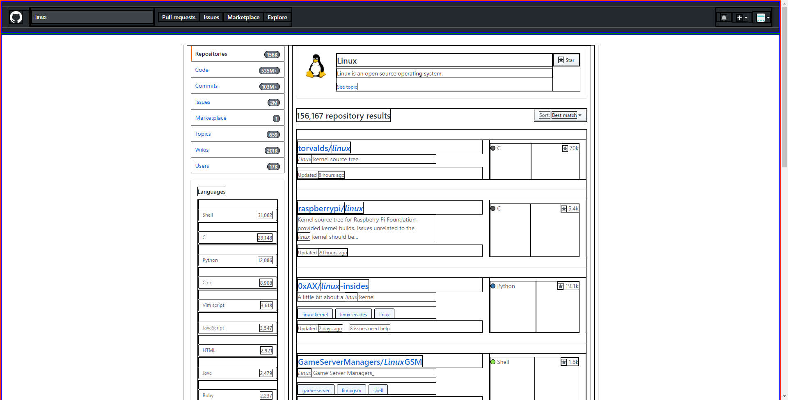Filter results by Python language

(238, 260)
